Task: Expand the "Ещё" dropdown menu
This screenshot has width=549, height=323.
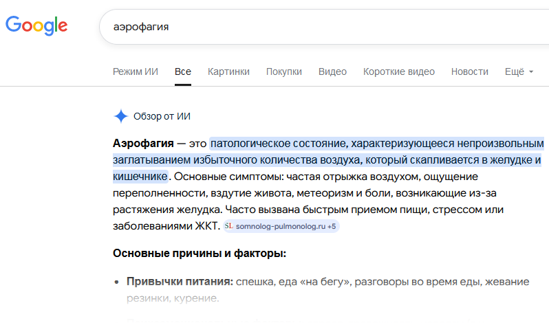Action: click(519, 71)
